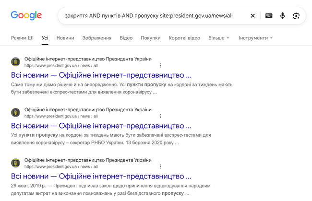Click the Google logo
The image size is (312, 201).
[26, 15]
